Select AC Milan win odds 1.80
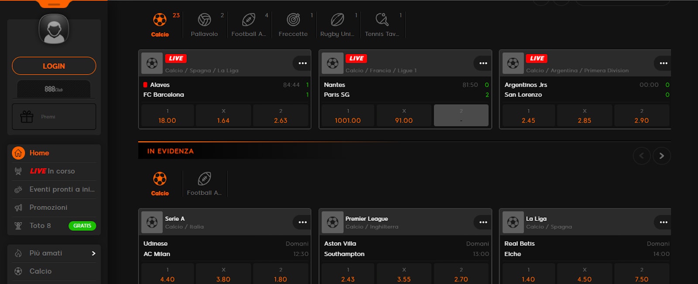Screen dimensions: 698x284 click(x=281, y=275)
